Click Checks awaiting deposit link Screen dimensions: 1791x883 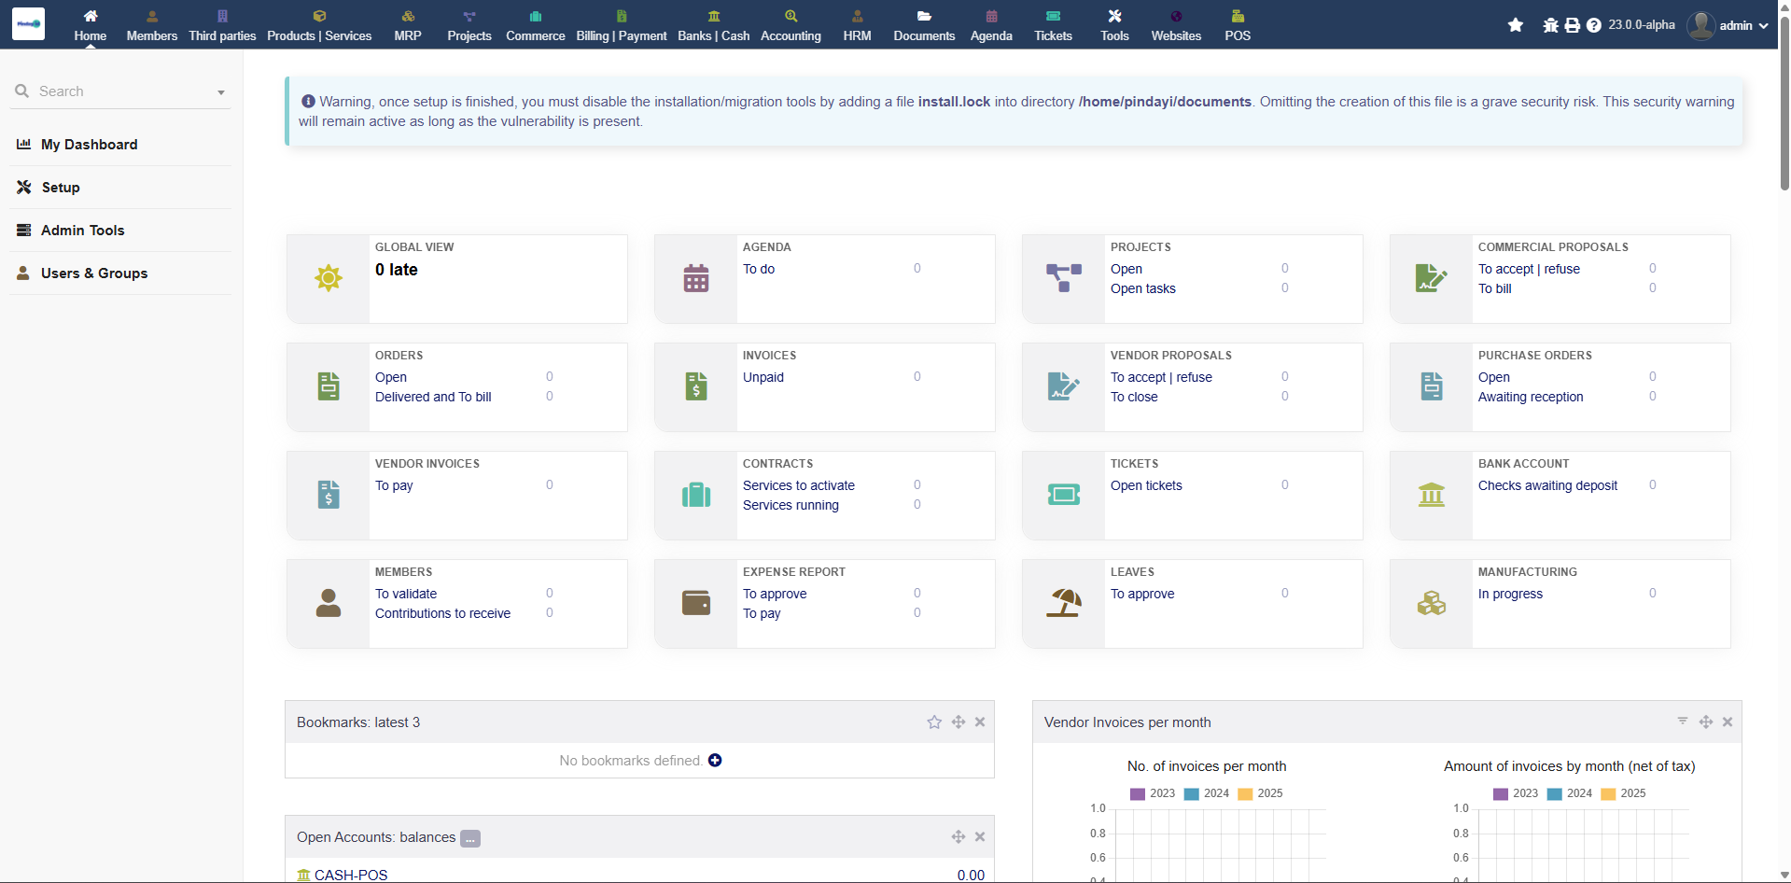click(x=1547, y=485)
